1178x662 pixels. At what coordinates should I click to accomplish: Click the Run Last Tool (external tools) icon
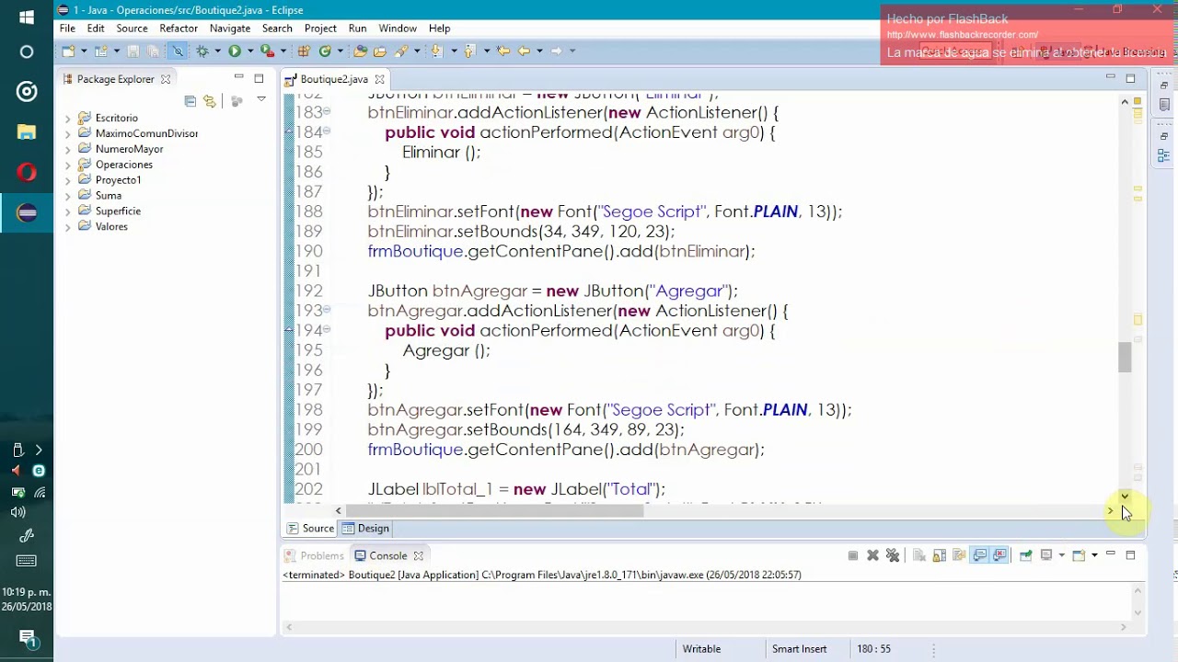click(x=267, y=51)
